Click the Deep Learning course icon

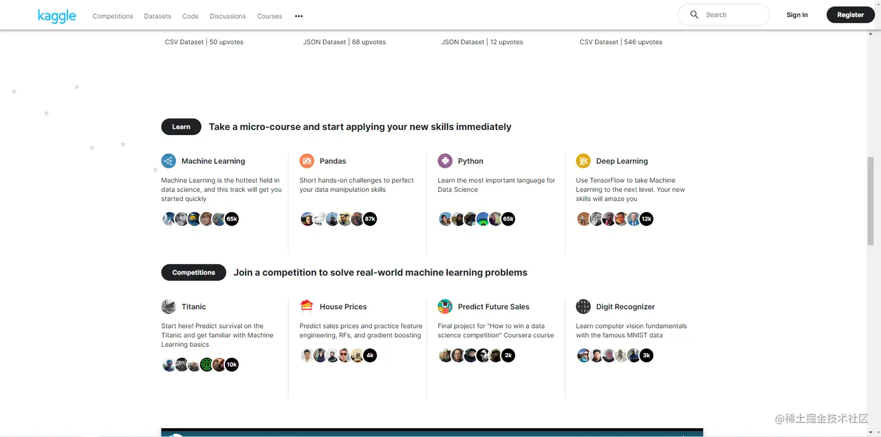click(583, 161)
